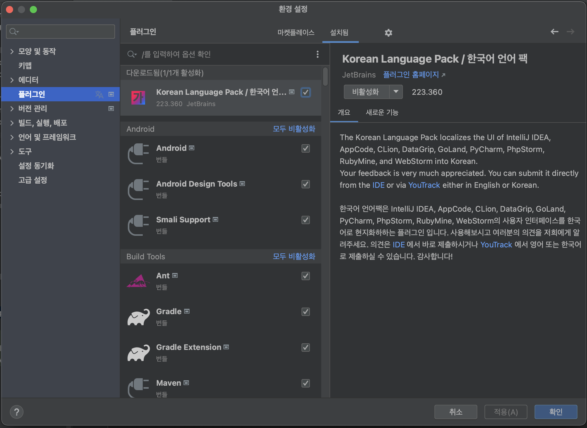Open the 새로운 기능 tab
The height and width of the screenshot is (428, 587).
[382, 112]
